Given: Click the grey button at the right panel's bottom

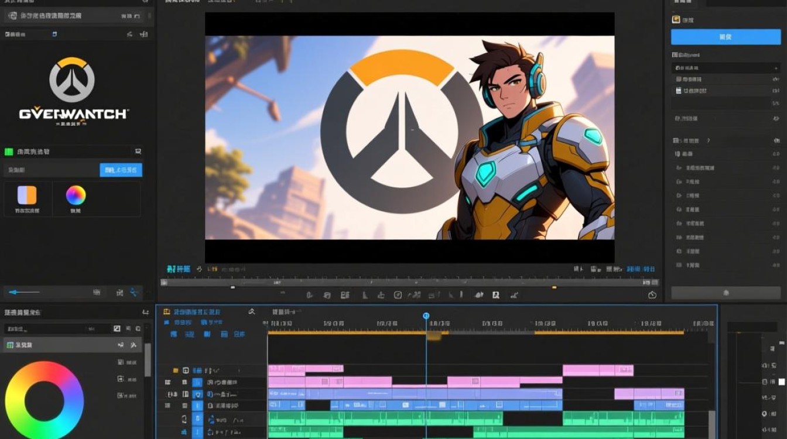Looking at the screenshot, I should tap(725, 293).
